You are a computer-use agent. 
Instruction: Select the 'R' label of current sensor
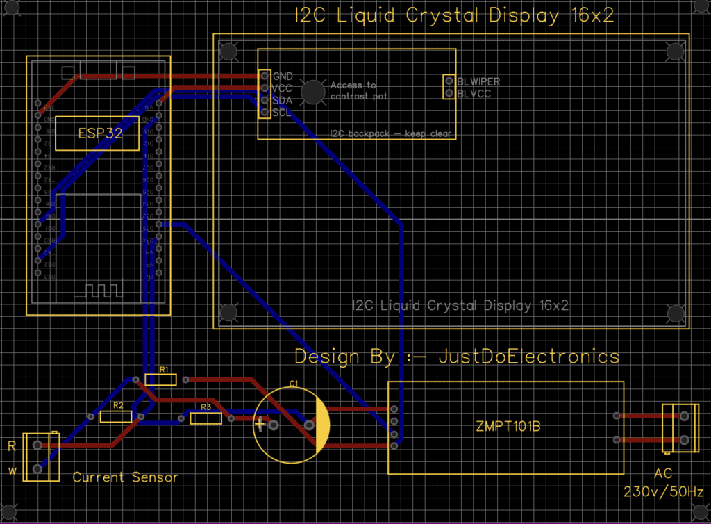[x=12, y=446]
